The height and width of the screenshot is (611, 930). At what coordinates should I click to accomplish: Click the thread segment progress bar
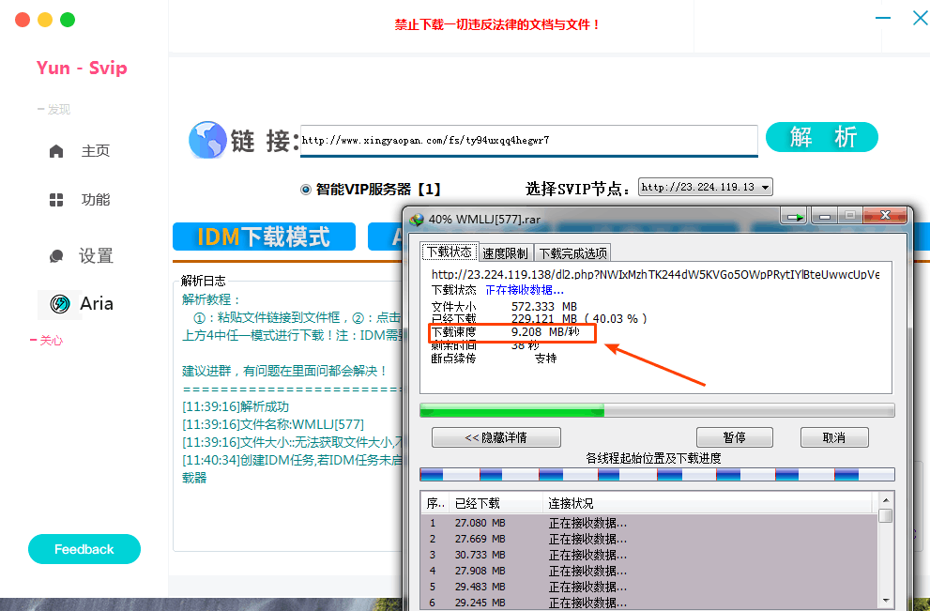tap(657, 475)
